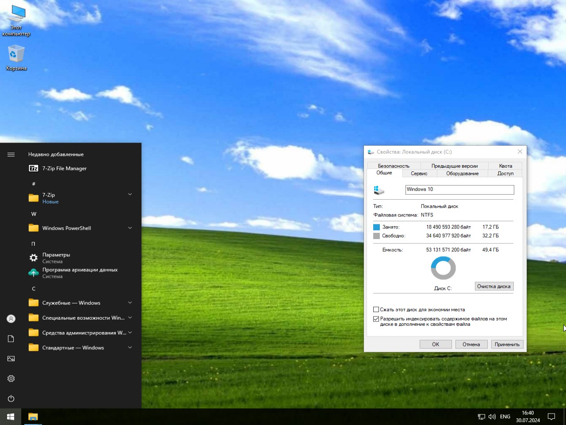The image size is (566, 425).
Task: Open Корзина on the desktop
Action: tap(16, 53)
